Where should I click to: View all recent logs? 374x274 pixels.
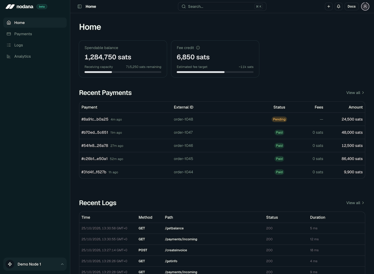[355, 203]
